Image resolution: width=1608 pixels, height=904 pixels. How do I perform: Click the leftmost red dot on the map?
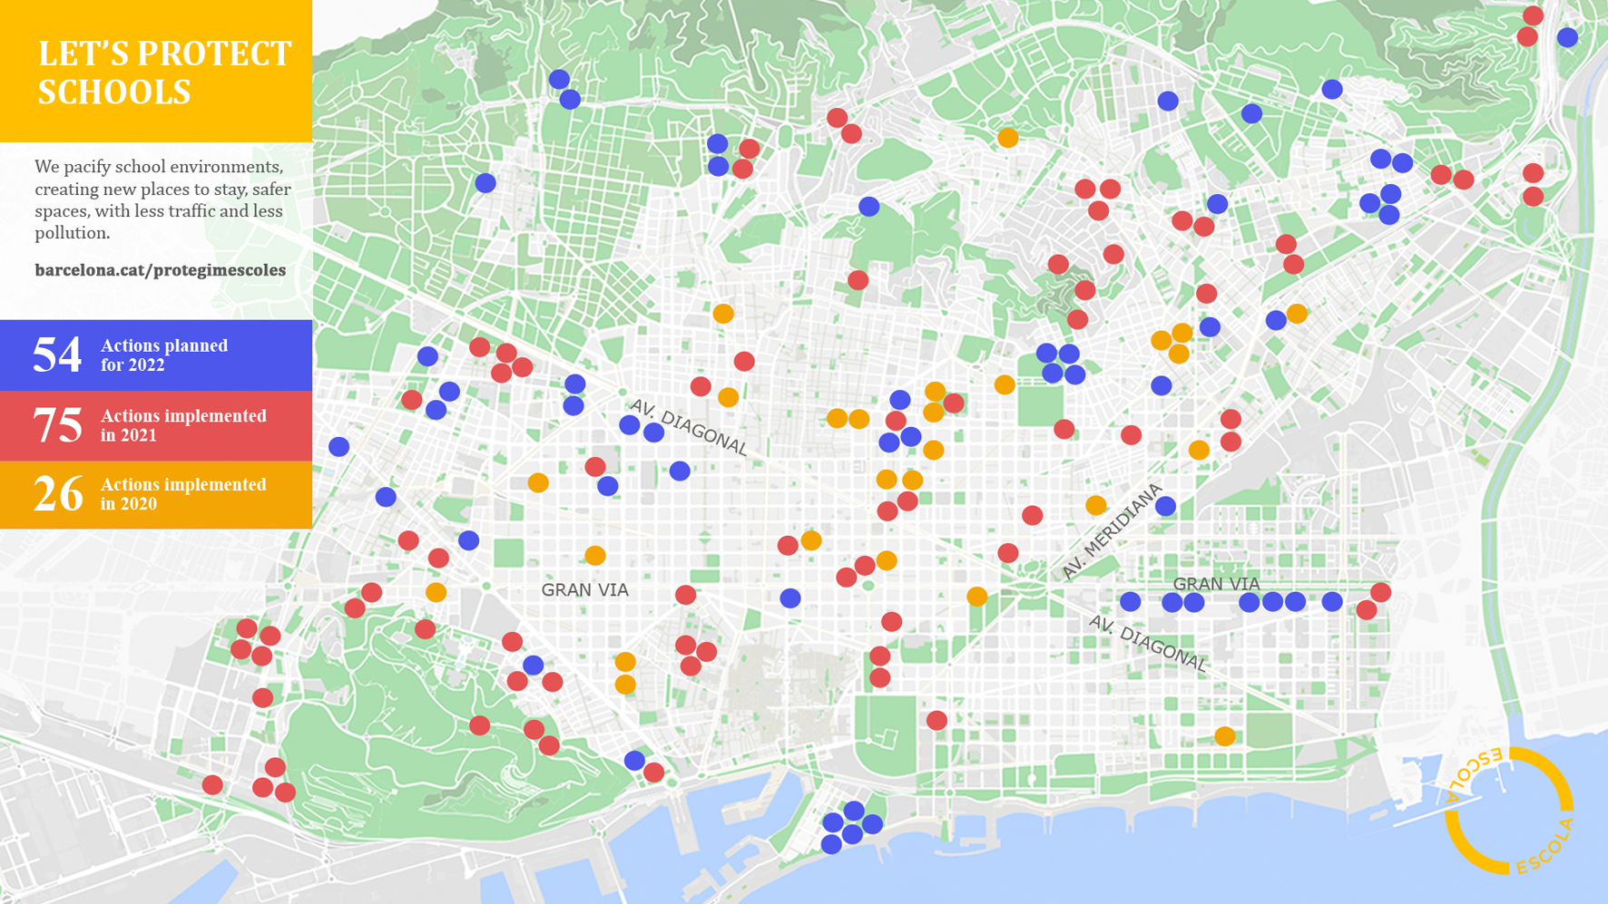coord(212,784)
